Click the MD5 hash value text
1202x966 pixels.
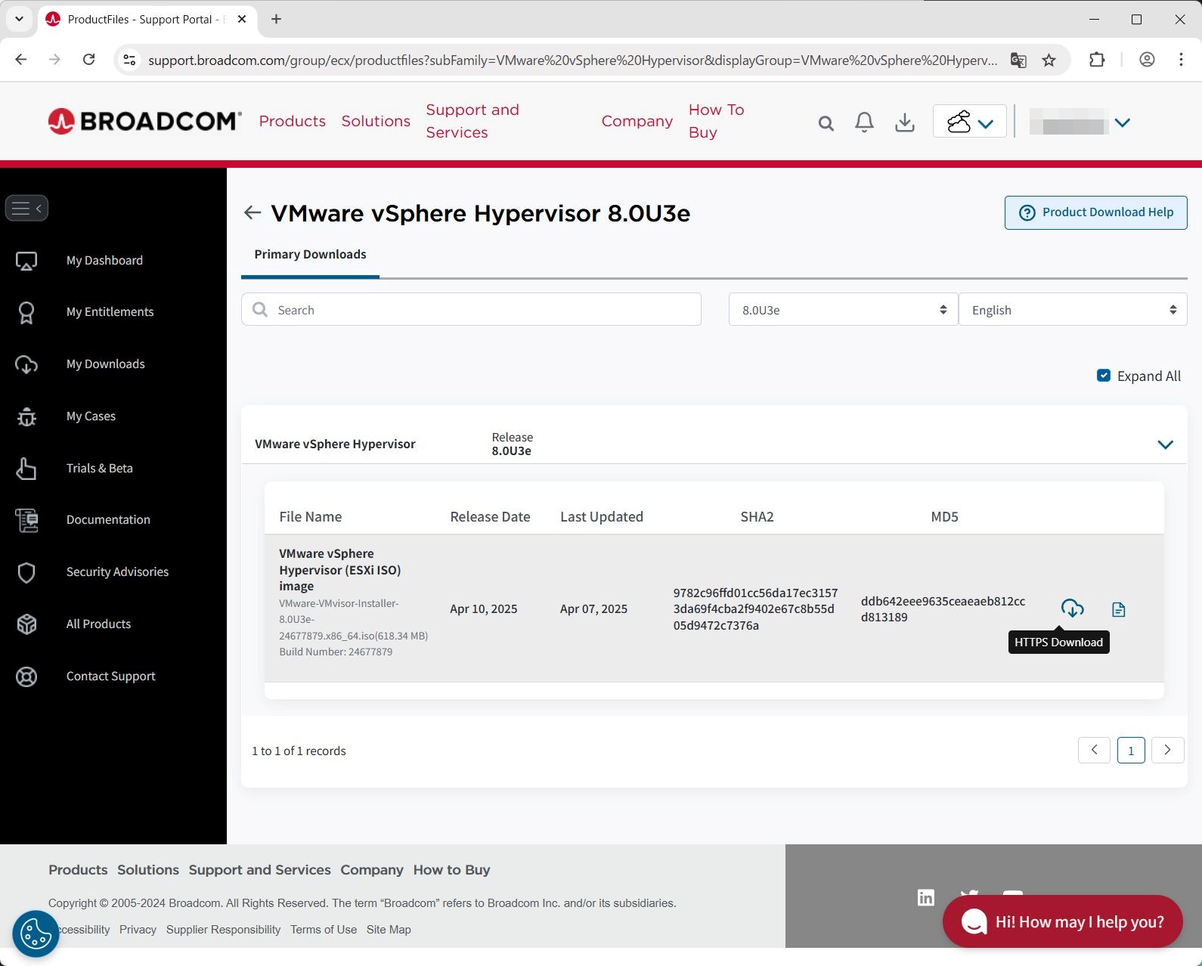point(943,609)
